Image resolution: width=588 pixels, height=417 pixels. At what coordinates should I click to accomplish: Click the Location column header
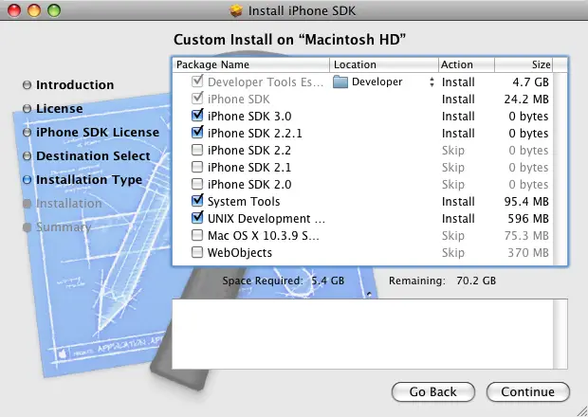(x=383, y=64)
